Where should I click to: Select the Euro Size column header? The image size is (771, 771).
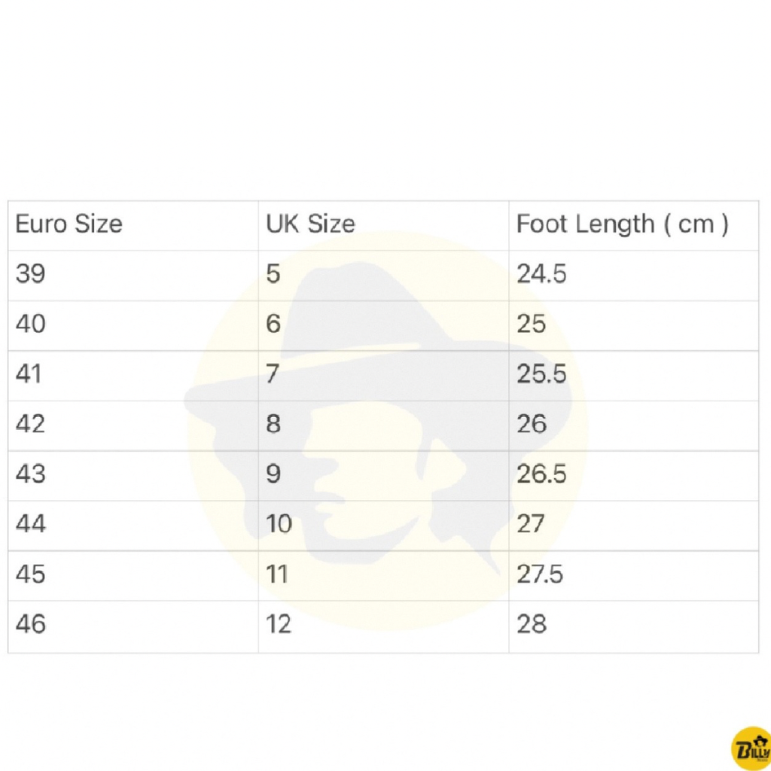(x=69, y=224)
